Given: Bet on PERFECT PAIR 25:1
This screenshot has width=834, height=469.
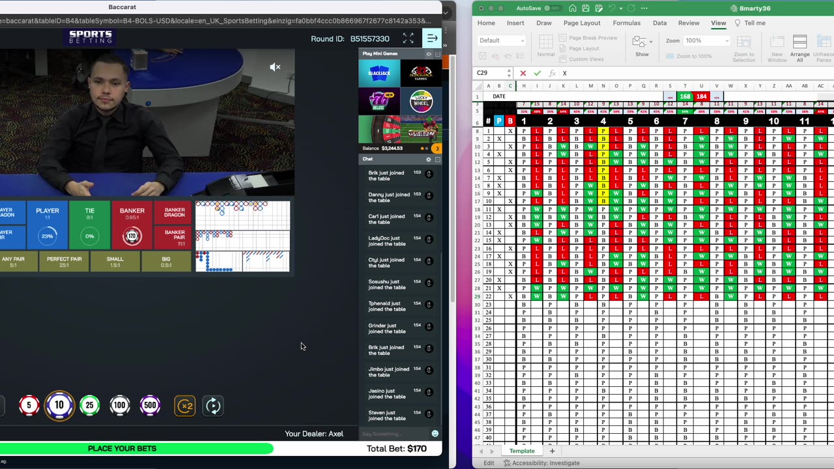Looking at the screenshot, I should [x=64, y=261].
